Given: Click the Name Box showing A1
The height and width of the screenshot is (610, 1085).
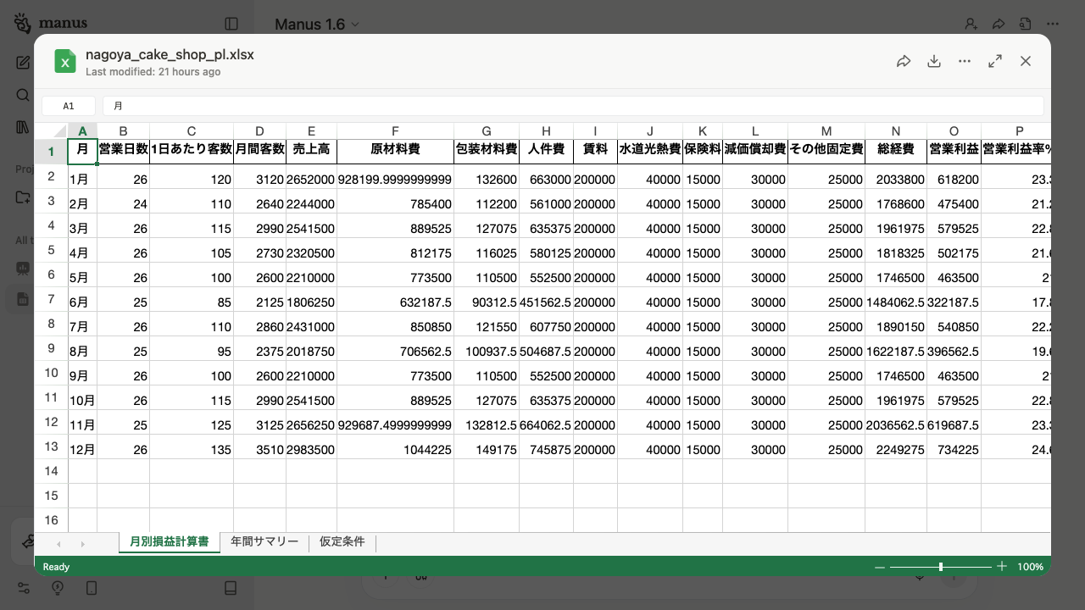Looking at the screenshot, I should 69,105.
